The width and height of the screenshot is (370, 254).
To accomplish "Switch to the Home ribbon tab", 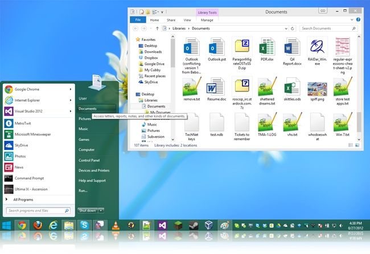I will click(x=154, y=20).
